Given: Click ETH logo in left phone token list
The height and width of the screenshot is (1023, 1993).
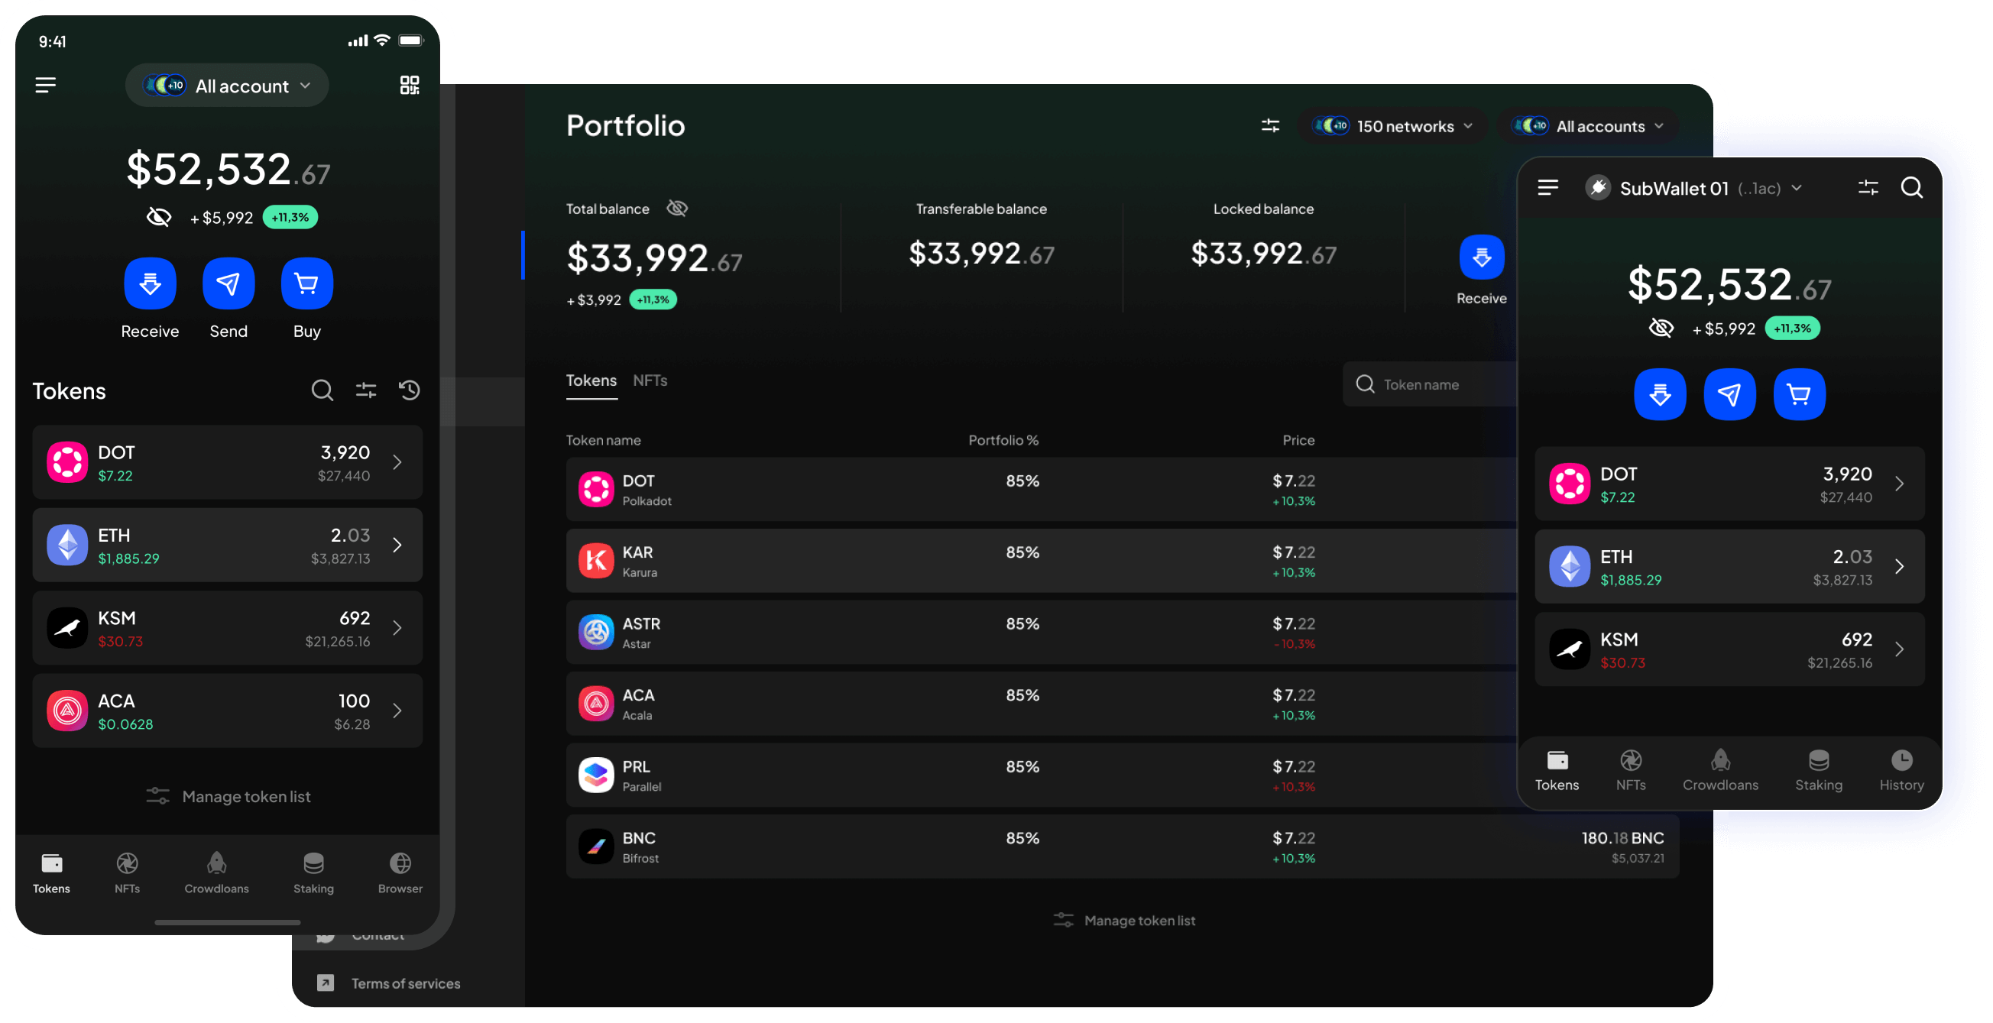Looking at the screenshot, I should pos(67,545).
